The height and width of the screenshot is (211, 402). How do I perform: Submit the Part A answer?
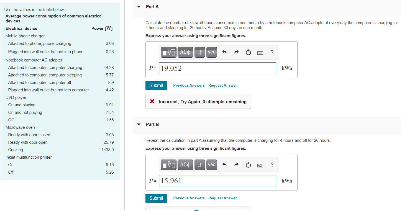point(156,85)
